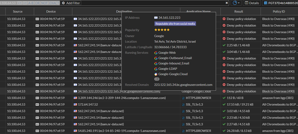Click the Reputable site from social media tag
This screenshot has width=298, height=134.
pos(175,24)
